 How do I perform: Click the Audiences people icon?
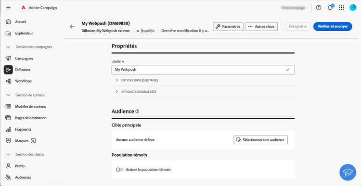[x=8, y=177]
